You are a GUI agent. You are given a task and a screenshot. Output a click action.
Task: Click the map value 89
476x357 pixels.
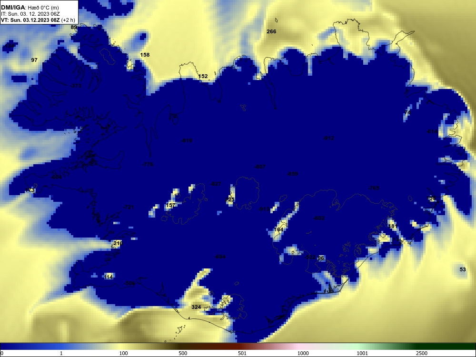click(x=74, y=27)
